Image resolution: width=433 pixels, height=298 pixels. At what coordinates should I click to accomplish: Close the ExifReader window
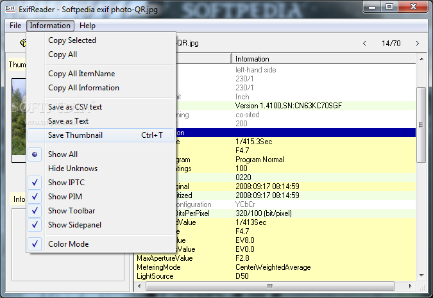[x=413, y=6]
